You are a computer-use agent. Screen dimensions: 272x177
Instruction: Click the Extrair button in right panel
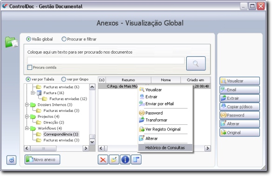click(x=239, y=98)
